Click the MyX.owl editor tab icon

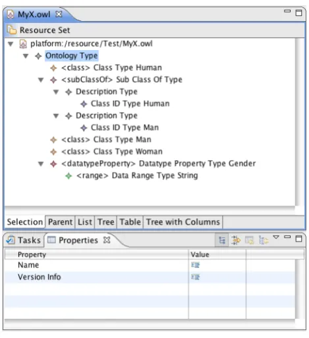[11, 14]
